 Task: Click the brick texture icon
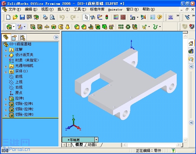pyautogui.click(x=123, y=17)
